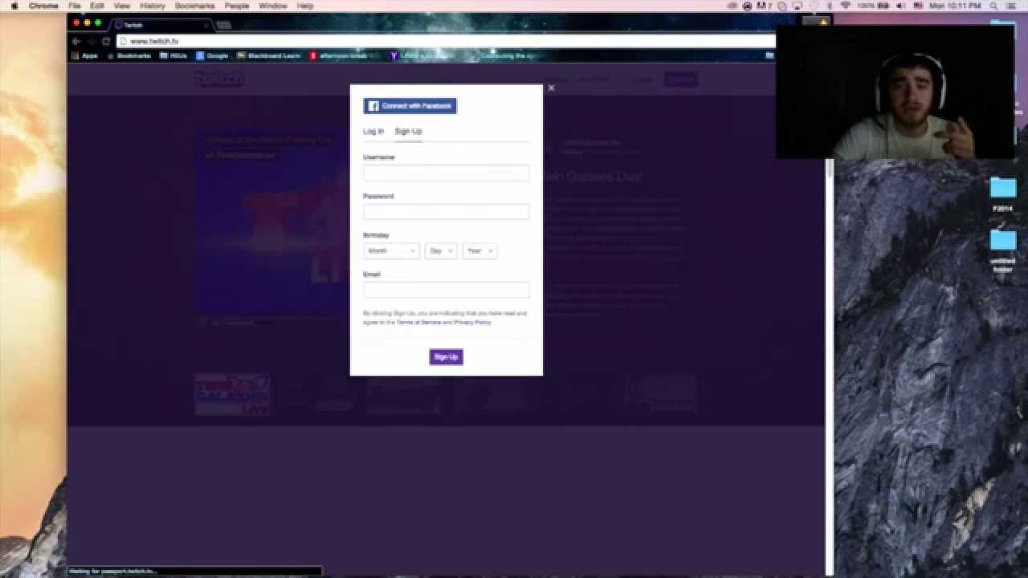Screen dimensions: 1028x578
Task: Click the purple Sign Up submit button
Action: (x=446, y=356)
